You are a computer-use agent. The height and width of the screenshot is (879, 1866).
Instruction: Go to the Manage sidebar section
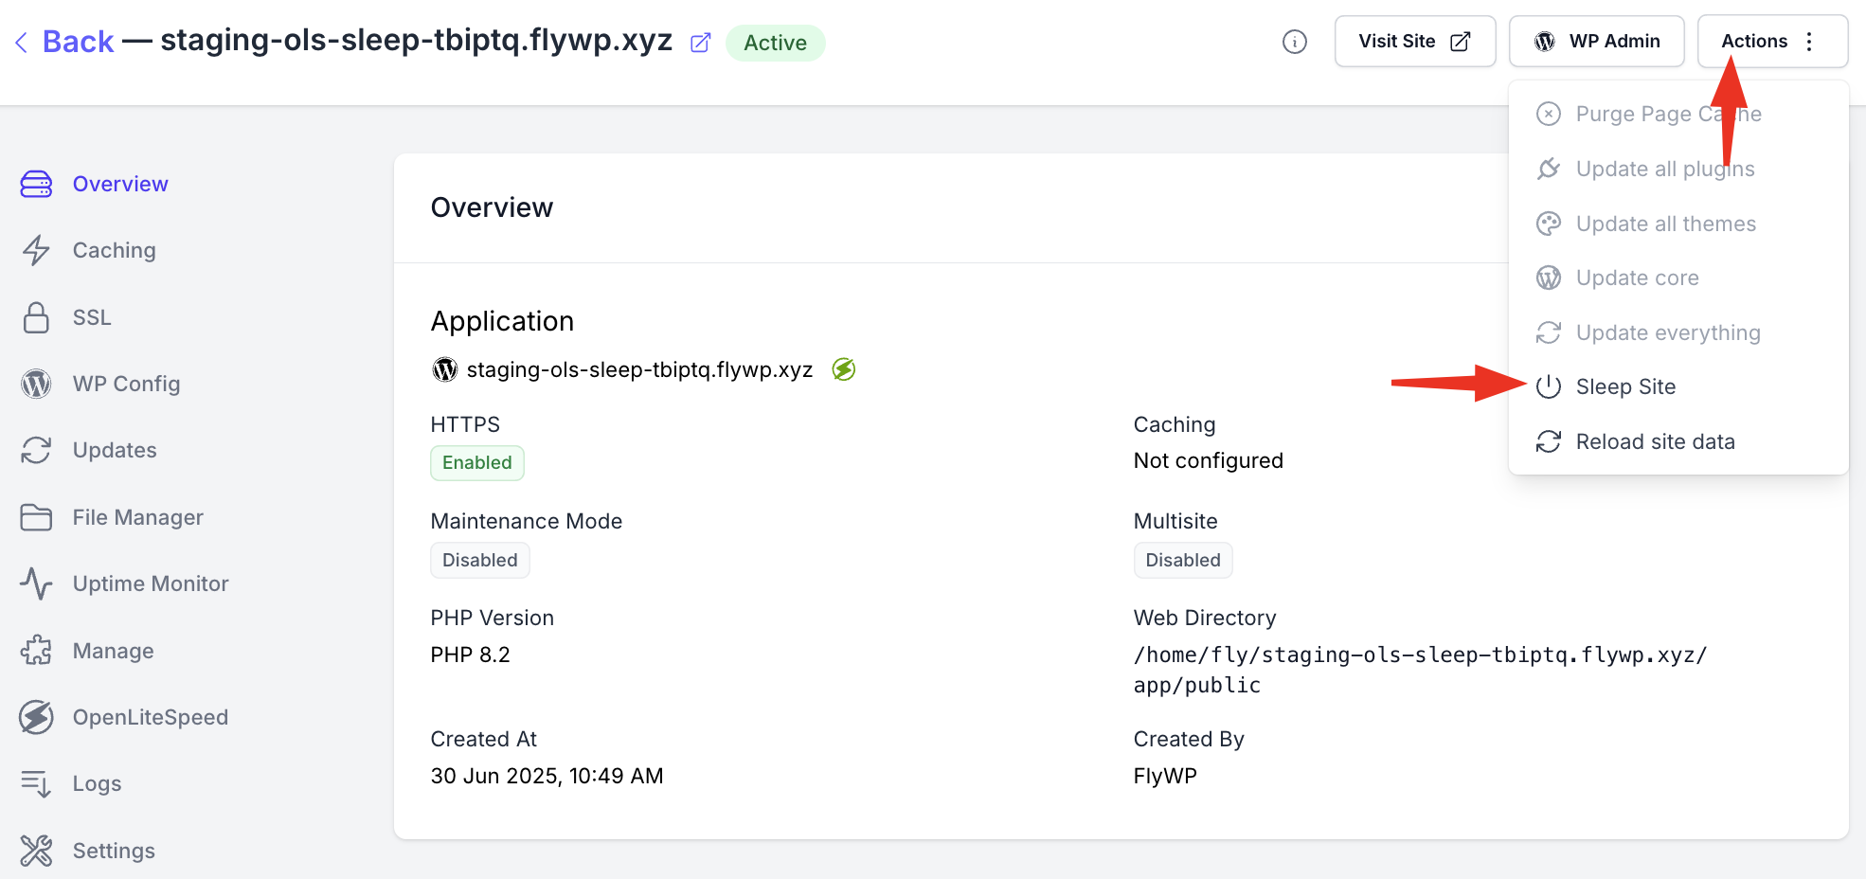tap(113, 651)
